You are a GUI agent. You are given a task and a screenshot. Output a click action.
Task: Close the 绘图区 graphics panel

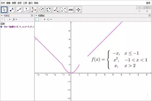point(149,15)
